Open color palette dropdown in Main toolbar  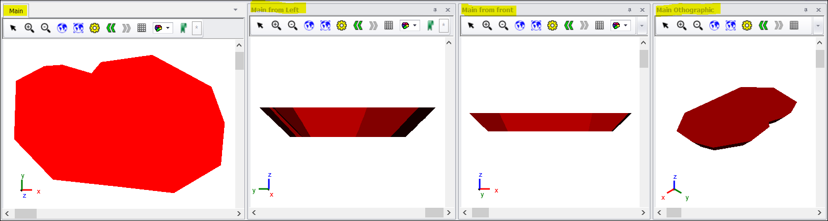[168, 28]
